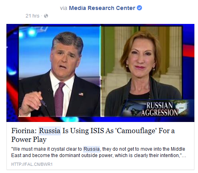Click highlighted 'Russia' in the description excerpt
198x173 pixels.
(92, 149)
